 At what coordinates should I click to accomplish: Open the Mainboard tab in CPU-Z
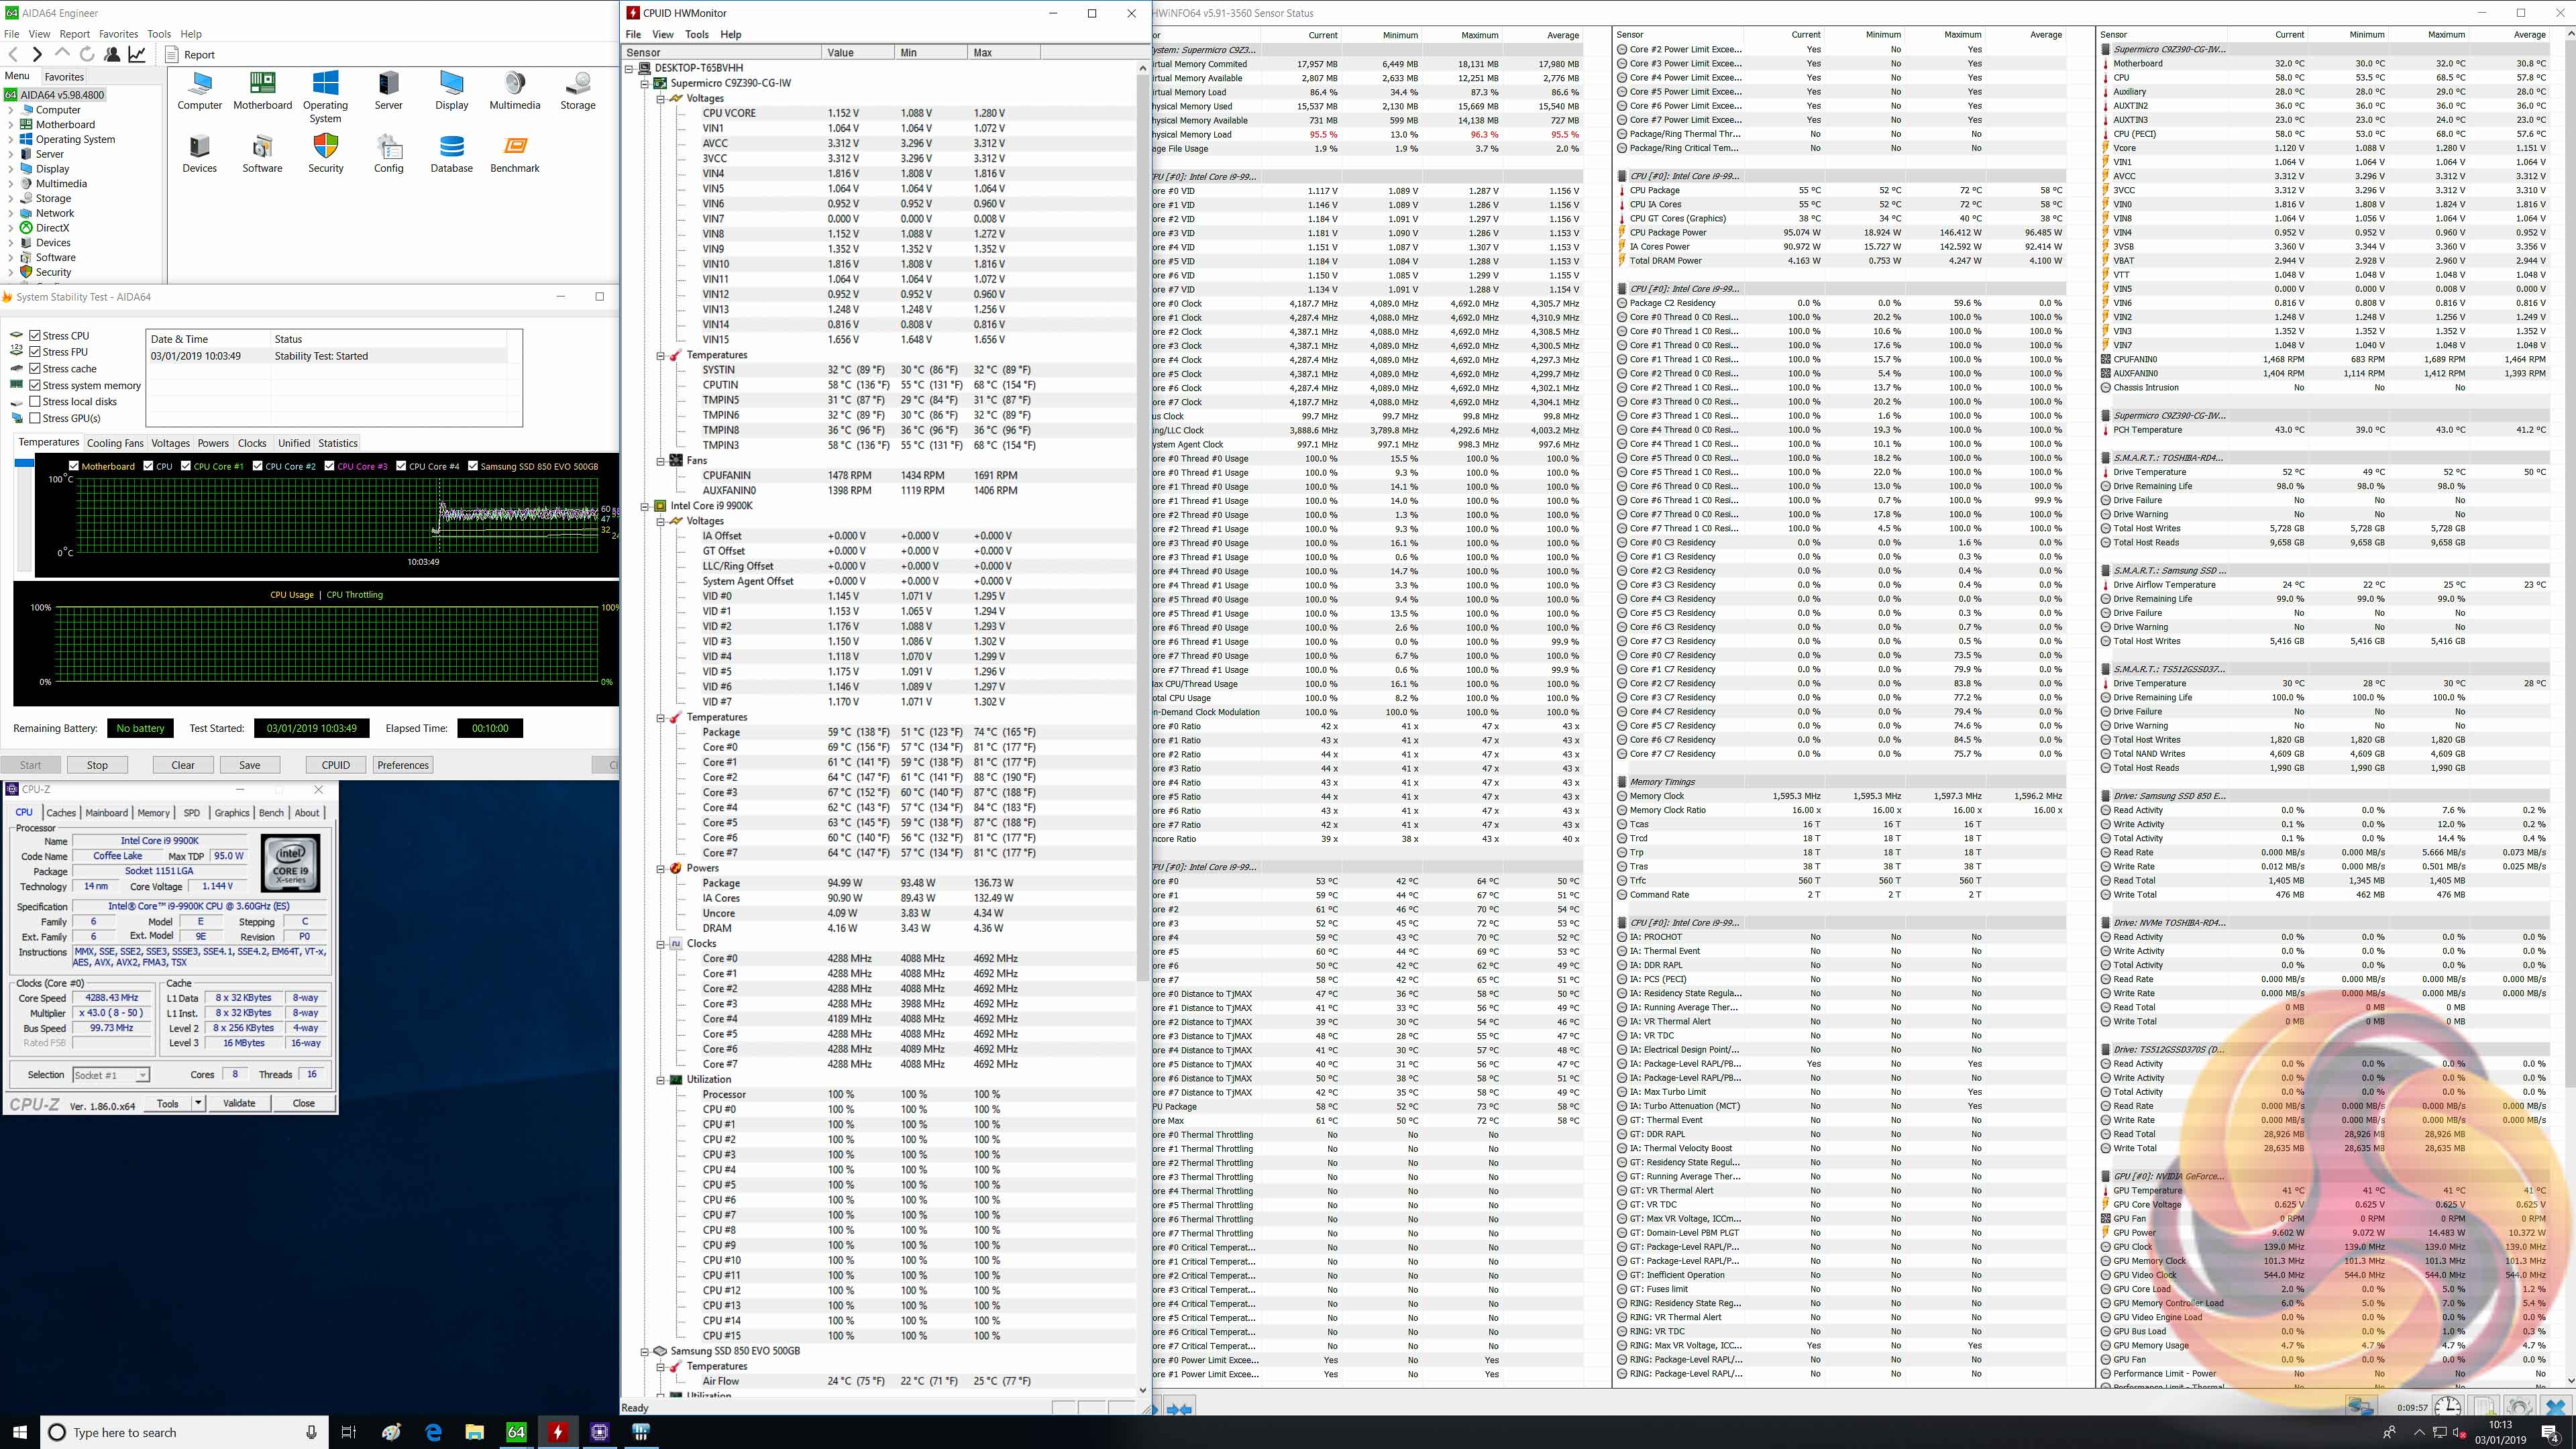pos(106,813)
